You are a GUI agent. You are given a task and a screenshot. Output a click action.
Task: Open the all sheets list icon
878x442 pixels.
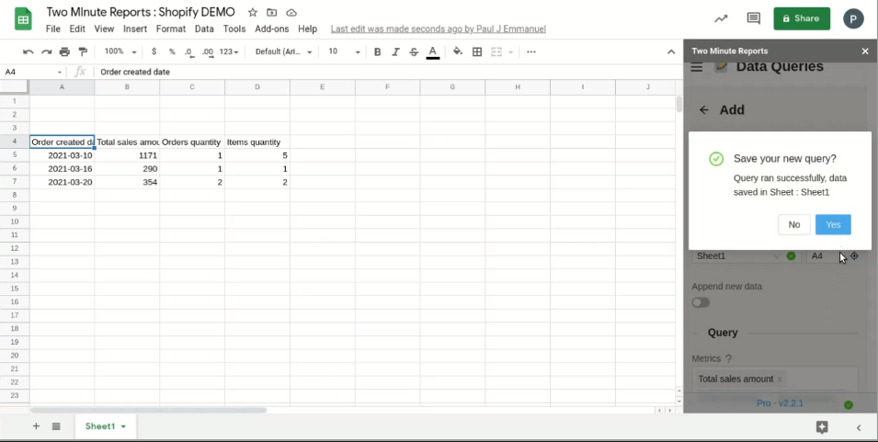point(56,426)
